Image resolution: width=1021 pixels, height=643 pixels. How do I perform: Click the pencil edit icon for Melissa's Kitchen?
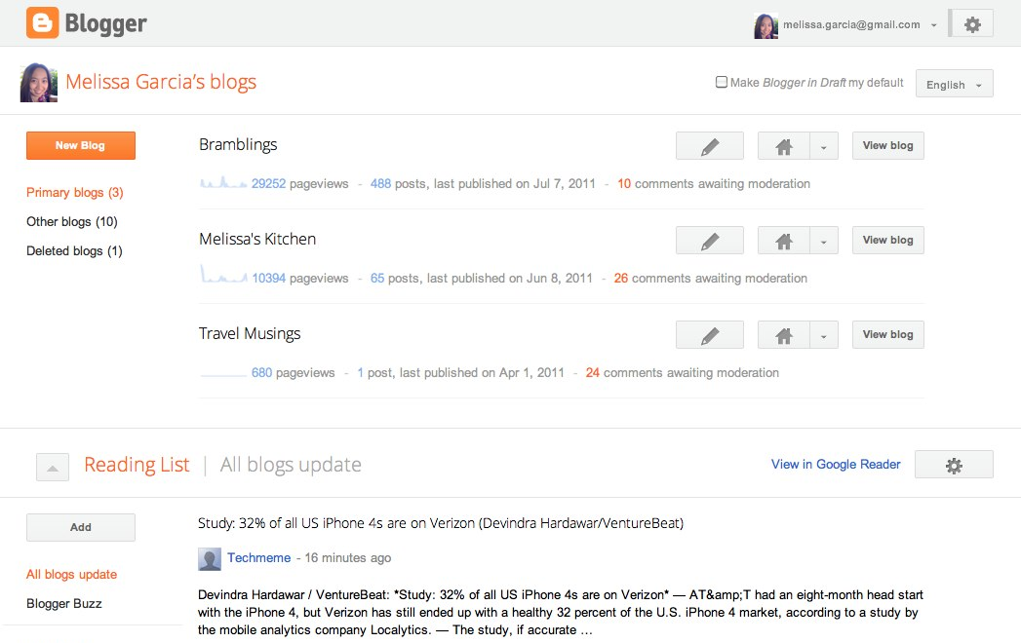(710, 241)
